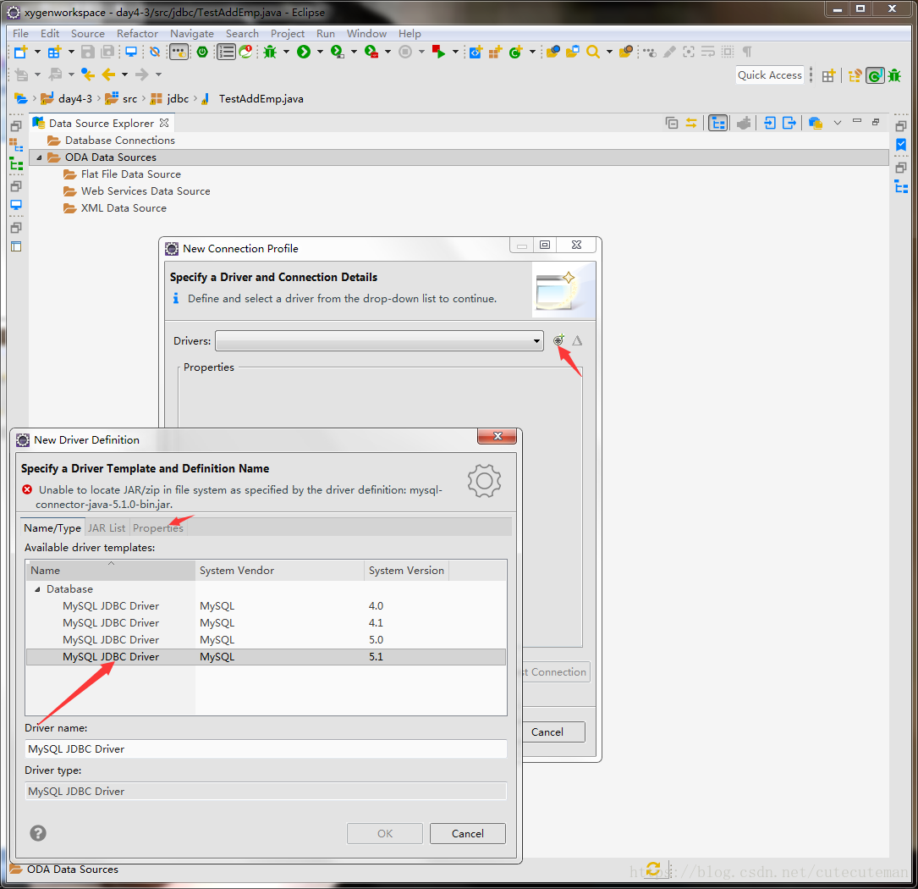
Task: Switch to the Properties tab in driver dialog
Action: [158, 528]
